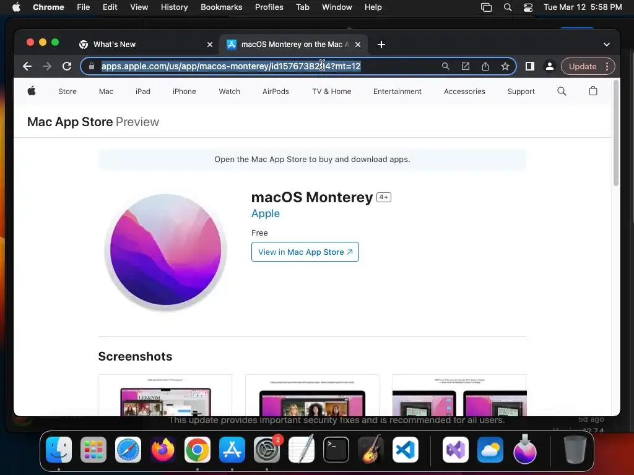
Task: Open Control Center in menu bar
Action: [x=528, y=7]
